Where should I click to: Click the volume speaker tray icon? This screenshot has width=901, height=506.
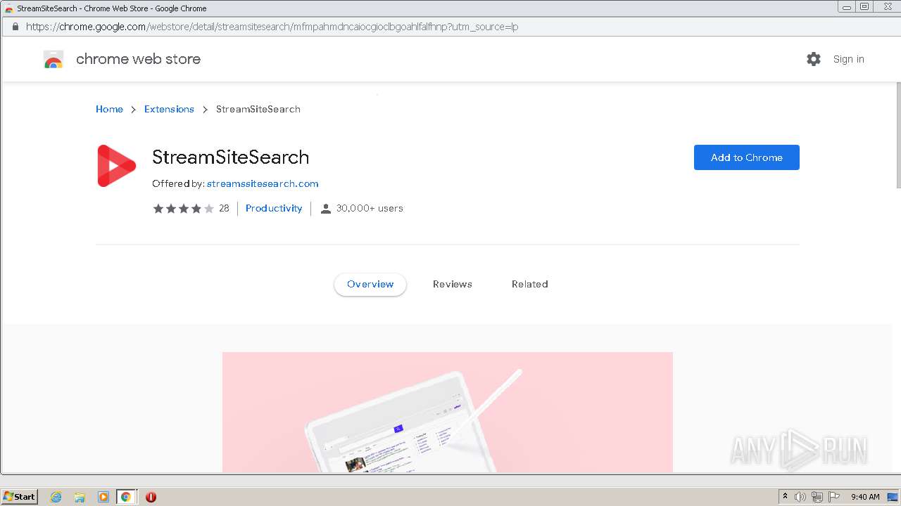800,497
